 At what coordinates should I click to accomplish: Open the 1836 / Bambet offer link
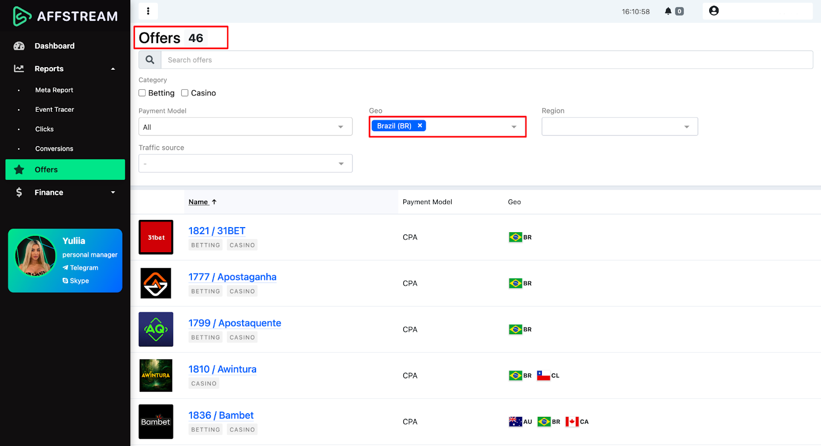(x=221, y=415)
